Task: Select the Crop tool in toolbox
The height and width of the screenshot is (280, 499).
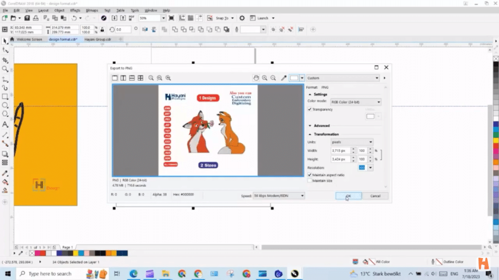Action: pos(5,60)
